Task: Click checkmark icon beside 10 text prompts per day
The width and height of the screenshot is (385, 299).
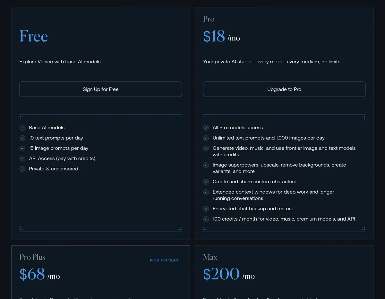Action: pyautogui.click(x=22, y=138)
